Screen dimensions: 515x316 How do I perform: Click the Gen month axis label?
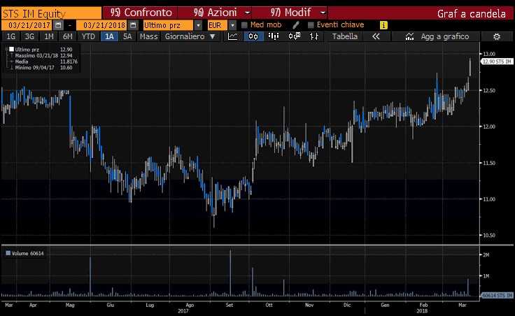point(385,305)
